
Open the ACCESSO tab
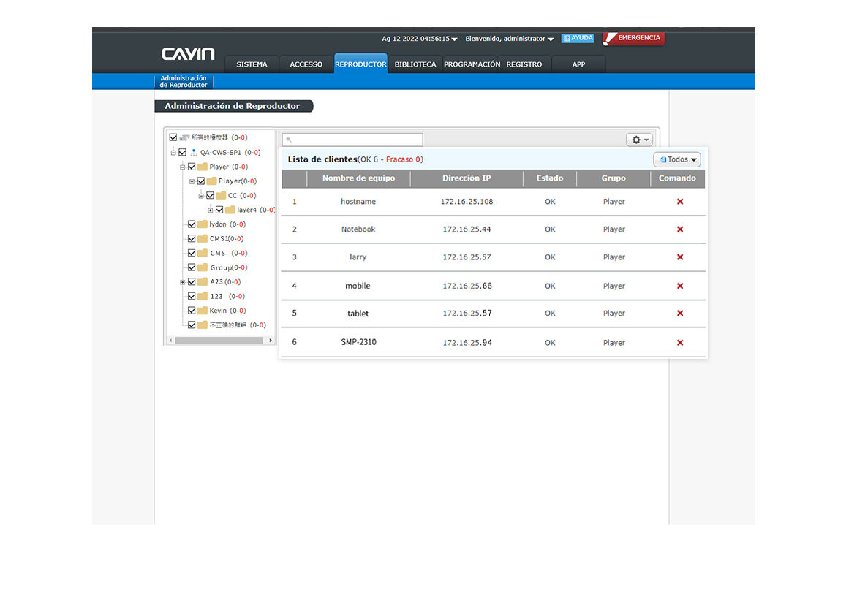pos(306,64)
